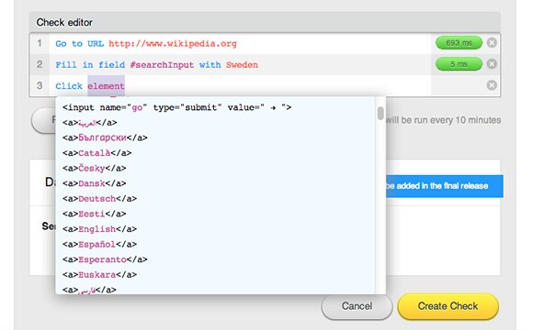Remove step 3 Click element with X icon
Image resolution: width=533 pixels, height=330 pixels.
point(492,85)
